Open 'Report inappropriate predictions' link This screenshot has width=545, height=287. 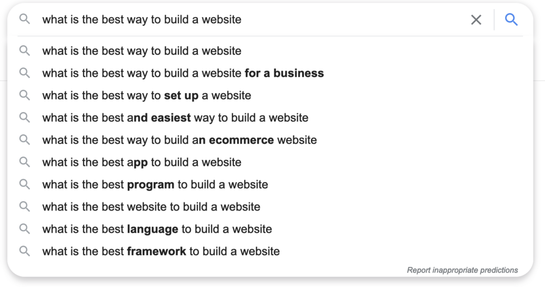click(x=463, y=270)
